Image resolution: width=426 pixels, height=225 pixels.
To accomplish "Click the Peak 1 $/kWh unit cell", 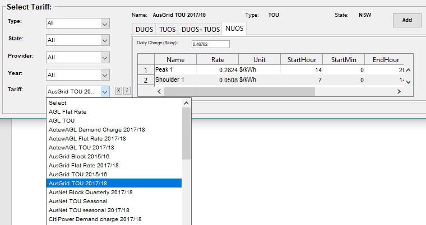I will click(260, 70).
